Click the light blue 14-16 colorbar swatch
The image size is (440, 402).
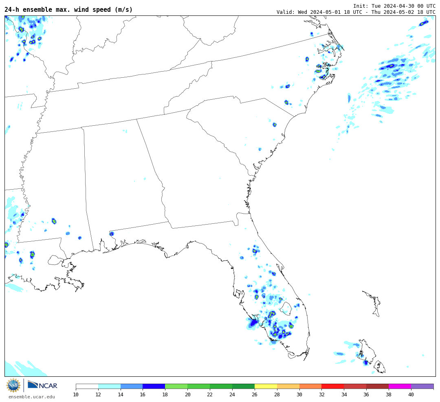pos(132,387)
